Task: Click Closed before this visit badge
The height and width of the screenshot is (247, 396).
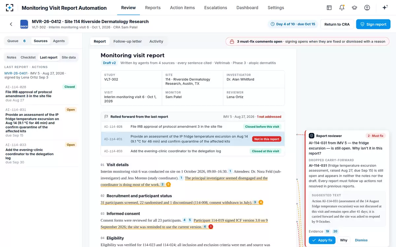Action: pyautogui.click(x=262, y=126)
